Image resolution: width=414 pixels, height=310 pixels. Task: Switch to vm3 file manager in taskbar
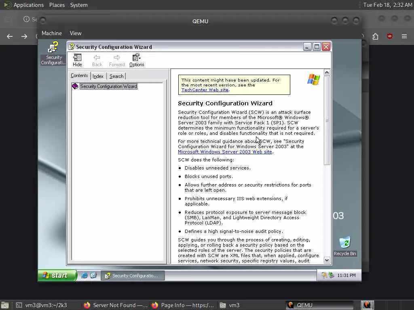pyautogui.click(x=230, y=305)
